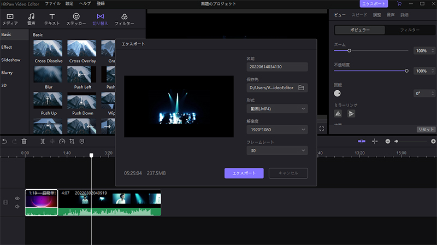Switch to the フィルター toggle in view panel
The image size is (437, 245).
pos(410,29)
